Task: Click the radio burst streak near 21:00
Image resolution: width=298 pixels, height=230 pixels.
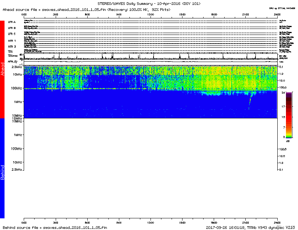Action: pyautogui.click(x=250, y=100)
